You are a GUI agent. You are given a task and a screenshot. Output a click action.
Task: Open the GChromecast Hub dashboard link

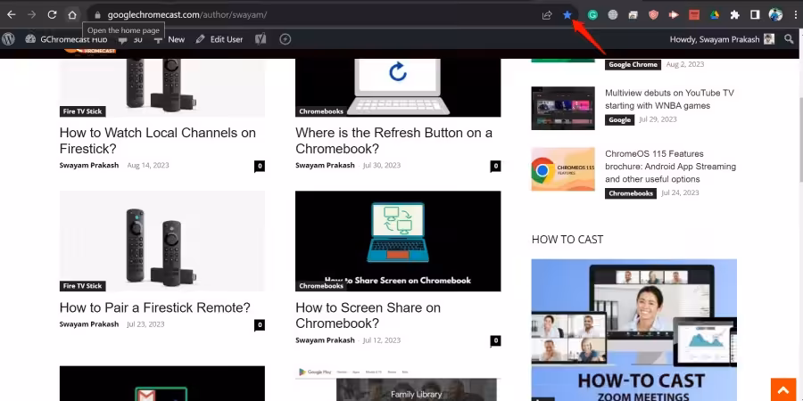67,39
